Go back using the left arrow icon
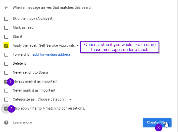The width and height of the screenshot is (178, 132). click(6, 8)
